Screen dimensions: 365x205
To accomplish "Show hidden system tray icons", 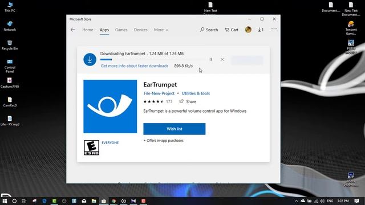I will pyautogui.click(x=297, y=201).
